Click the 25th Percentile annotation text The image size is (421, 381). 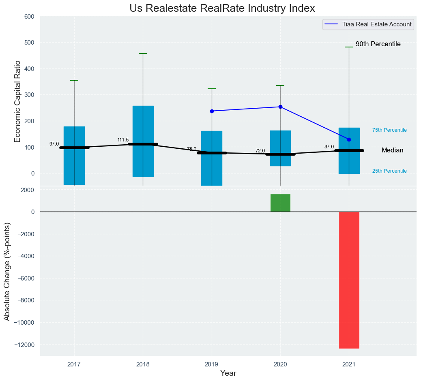(x=389, y=171)
